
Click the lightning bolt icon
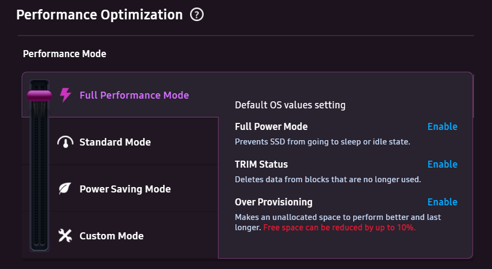click(x=65, y=95)
